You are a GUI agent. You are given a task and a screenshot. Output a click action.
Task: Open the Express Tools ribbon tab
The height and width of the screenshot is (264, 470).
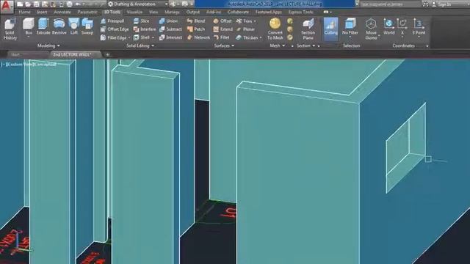300,12
